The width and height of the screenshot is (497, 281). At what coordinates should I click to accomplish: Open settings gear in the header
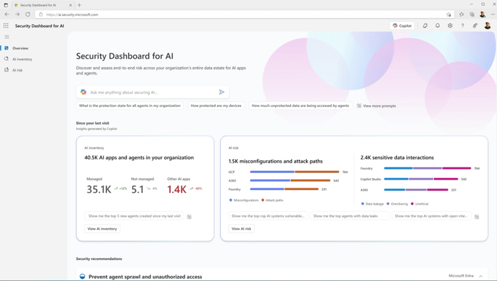(x=450, y=26)
